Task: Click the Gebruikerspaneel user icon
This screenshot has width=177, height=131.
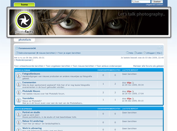Action: pos(17,53)
